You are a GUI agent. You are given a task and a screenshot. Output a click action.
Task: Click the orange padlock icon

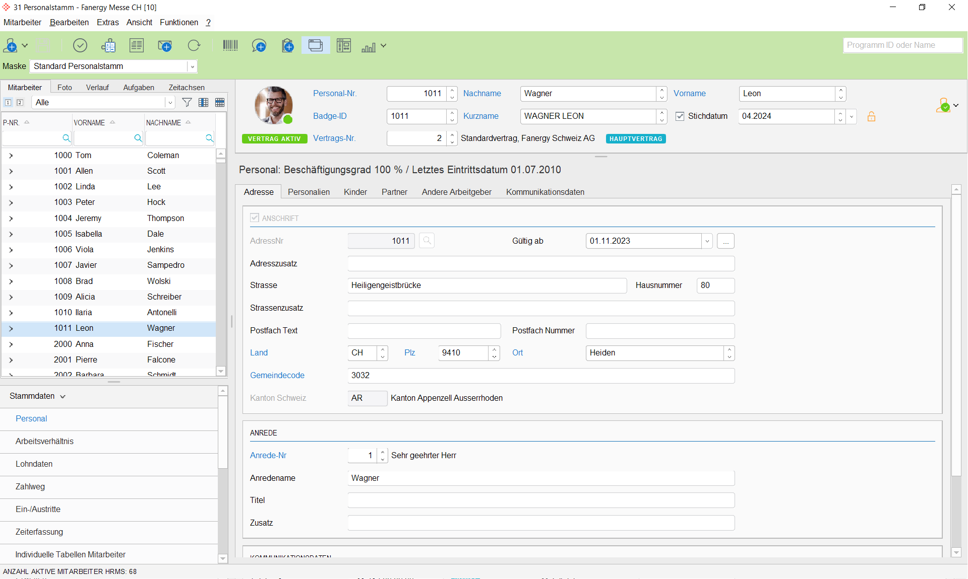coord(871,116)
